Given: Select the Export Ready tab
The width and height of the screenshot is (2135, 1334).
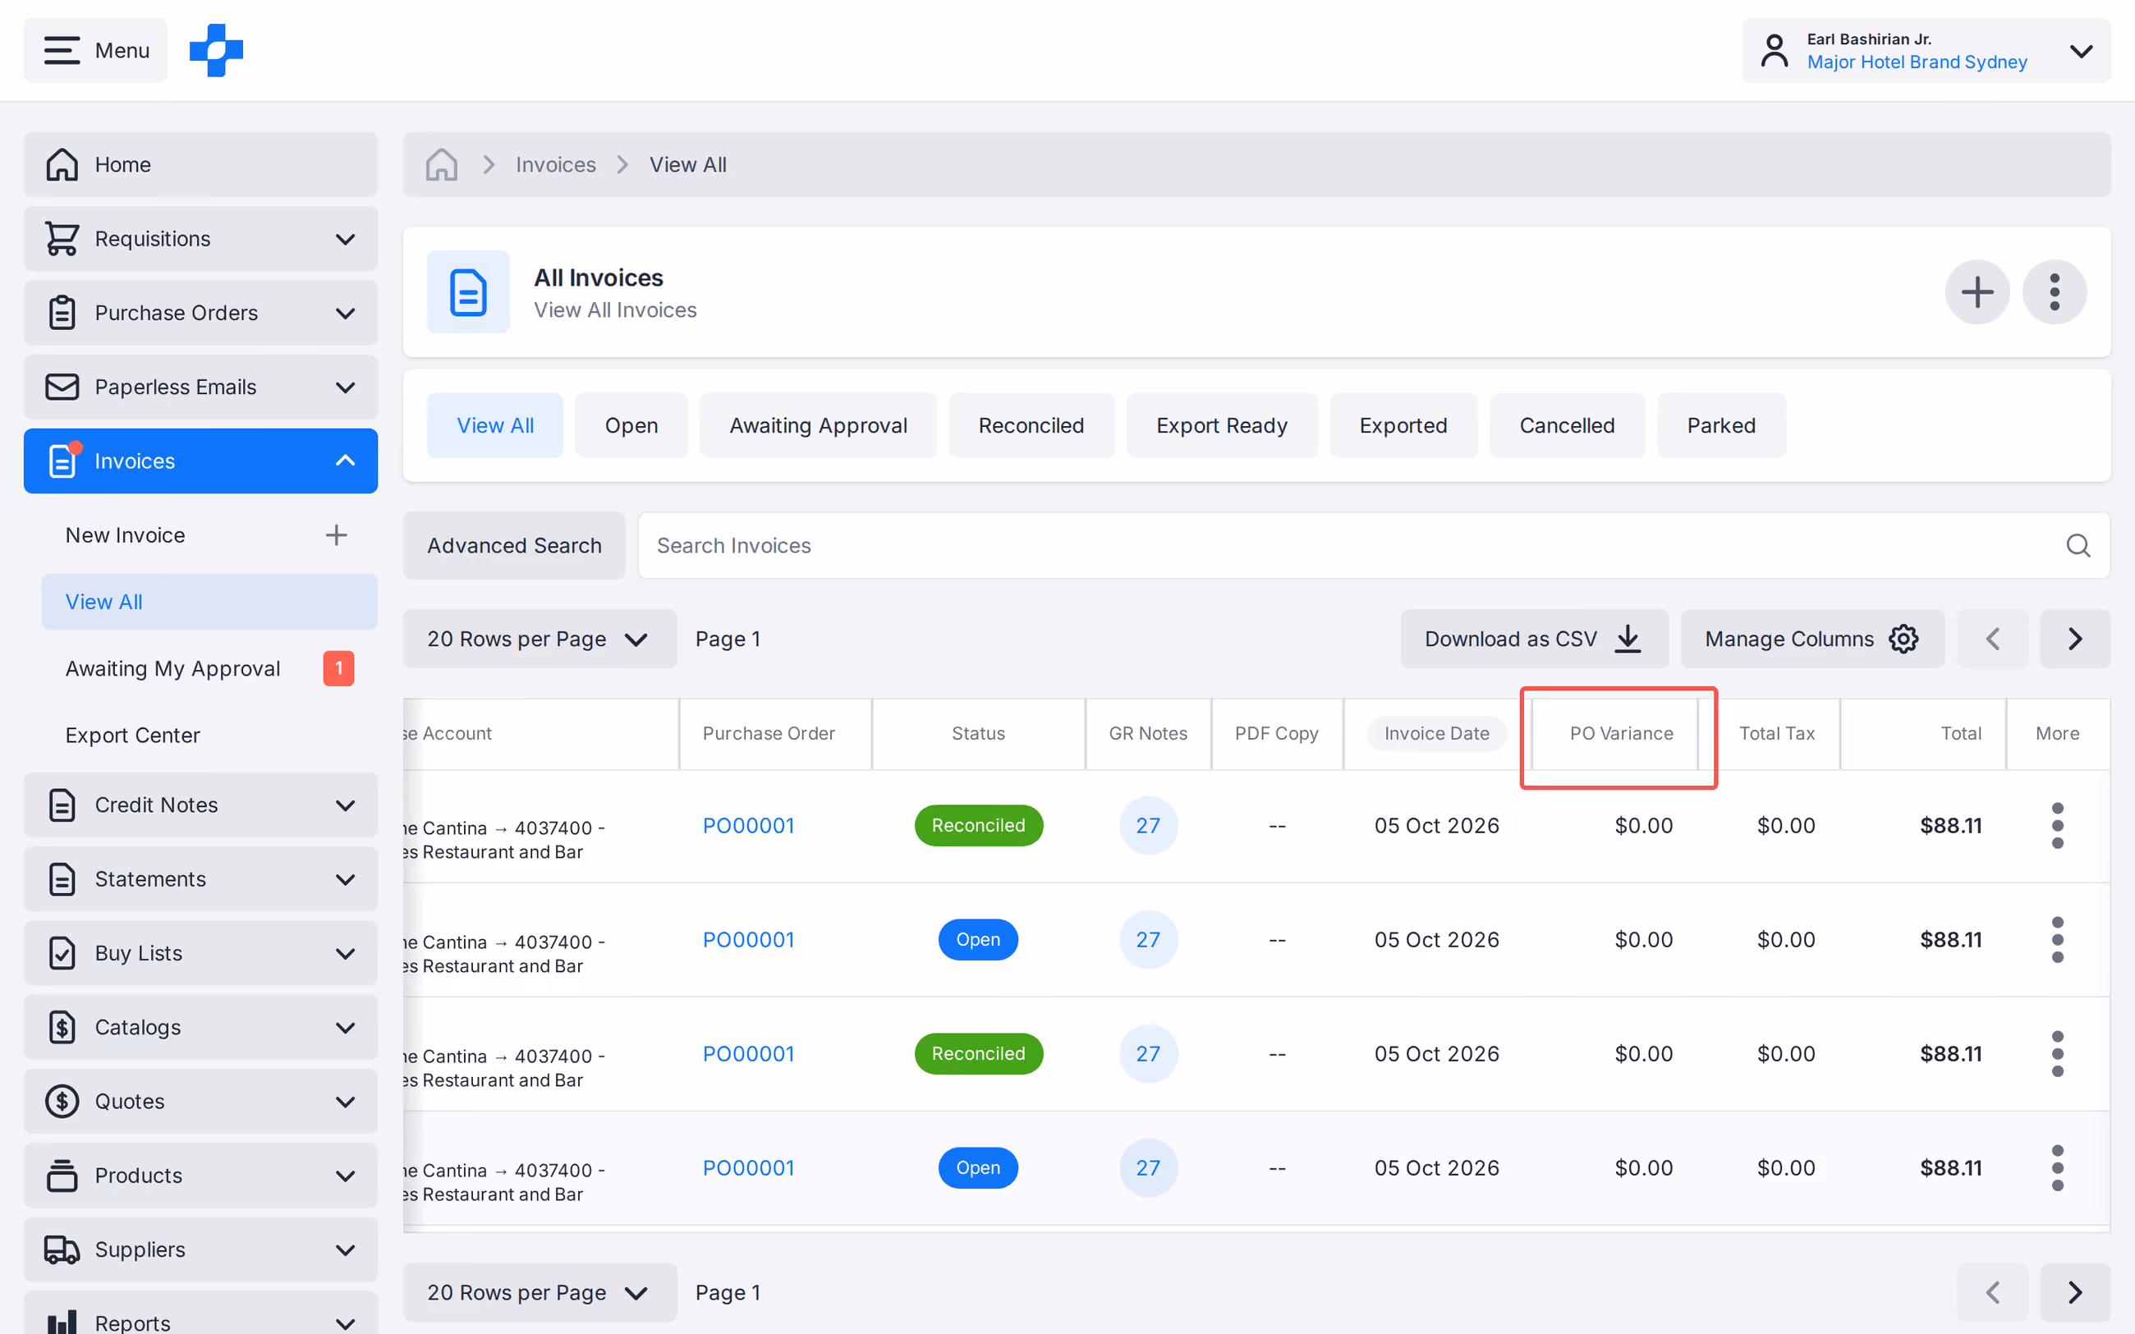Looking at the screenshot, I should point(1221,425).
